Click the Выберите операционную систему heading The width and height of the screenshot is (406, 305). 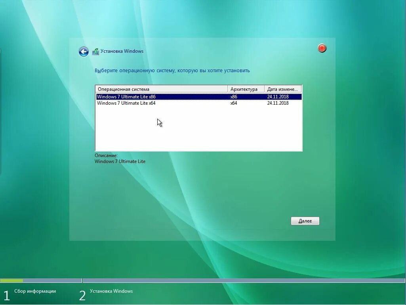172,71
